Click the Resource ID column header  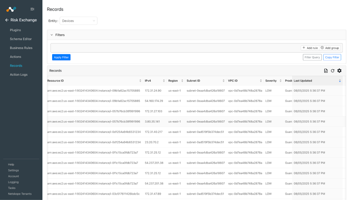(56, 81)
